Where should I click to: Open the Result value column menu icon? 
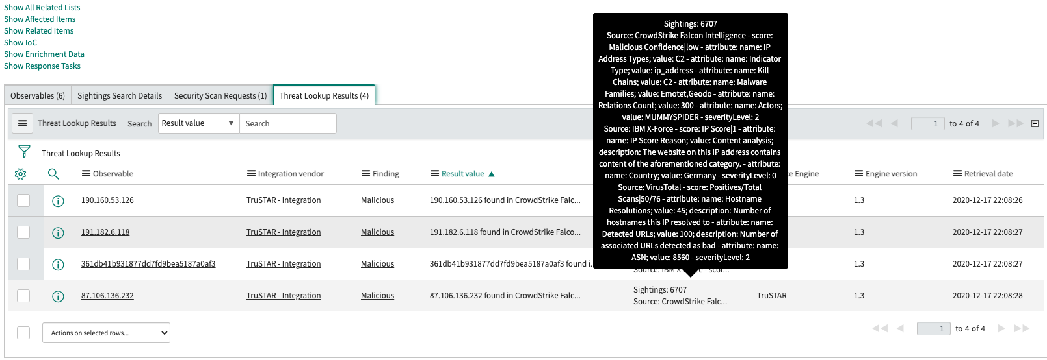(434, 174)
